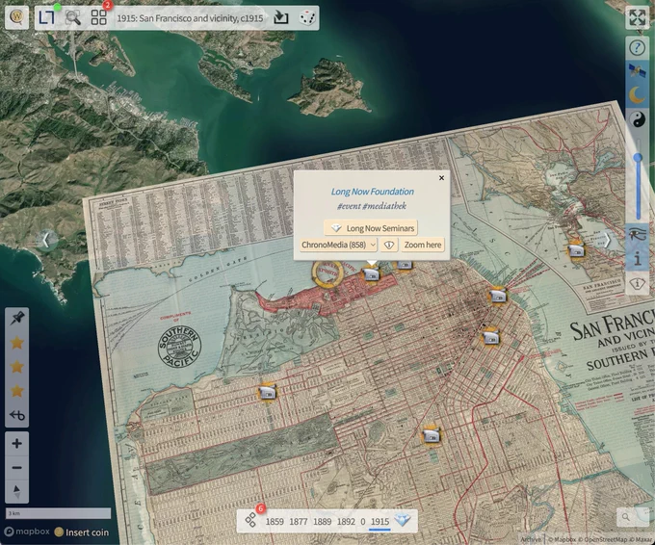Screen dimensions: 655x545
Task: Go to next map right chevron
Action: pyautogui.click(x=607, y=240)
